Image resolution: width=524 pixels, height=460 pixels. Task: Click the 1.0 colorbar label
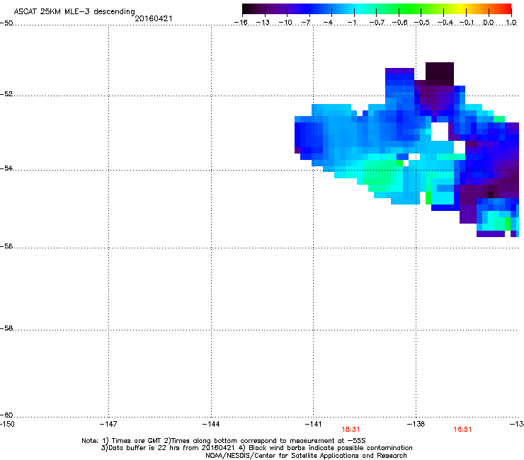pyautogui.click(x=511, y=23)
